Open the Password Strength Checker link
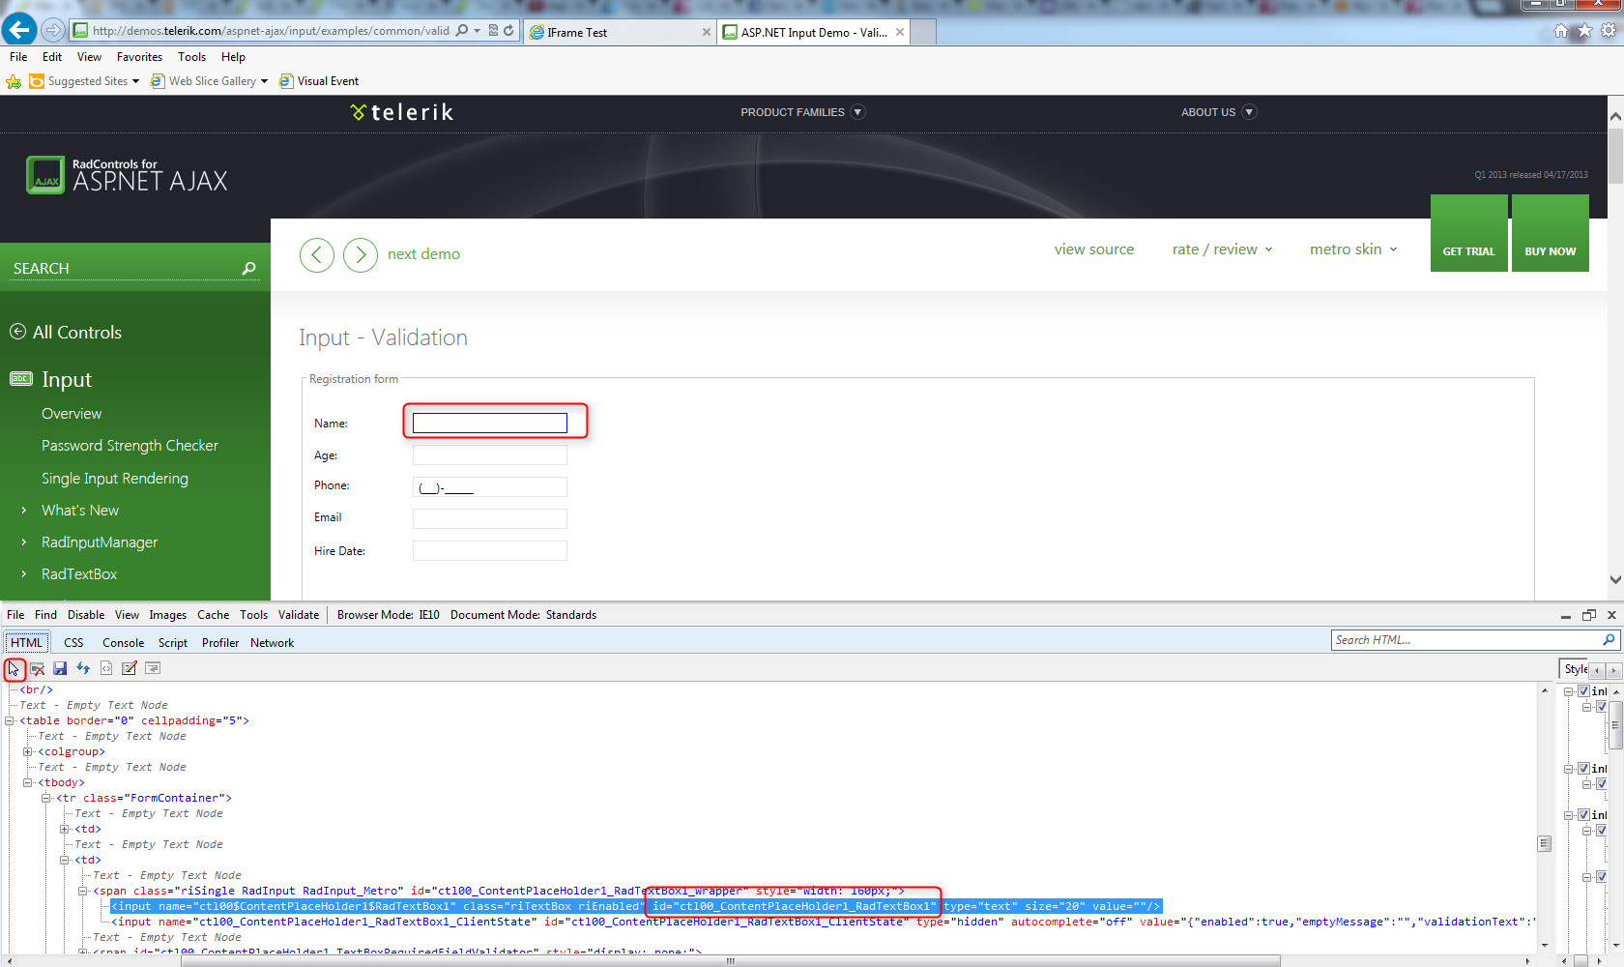 coord(130,446)
